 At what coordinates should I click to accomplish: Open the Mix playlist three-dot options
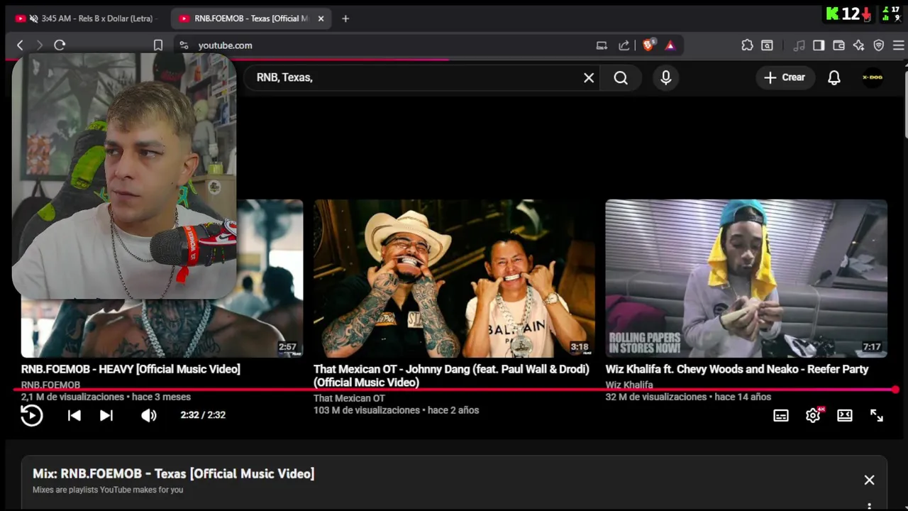tap(869, 506)
